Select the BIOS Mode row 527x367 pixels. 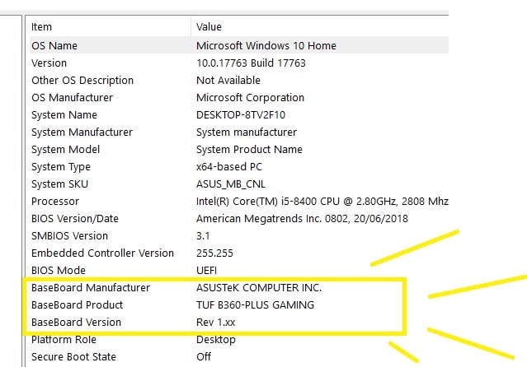(x=59, y=270)
